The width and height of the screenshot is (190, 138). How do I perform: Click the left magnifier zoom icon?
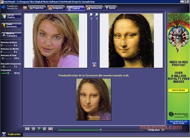coord(91,15)
